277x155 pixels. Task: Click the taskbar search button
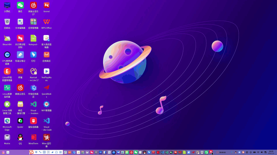(8, 152)
